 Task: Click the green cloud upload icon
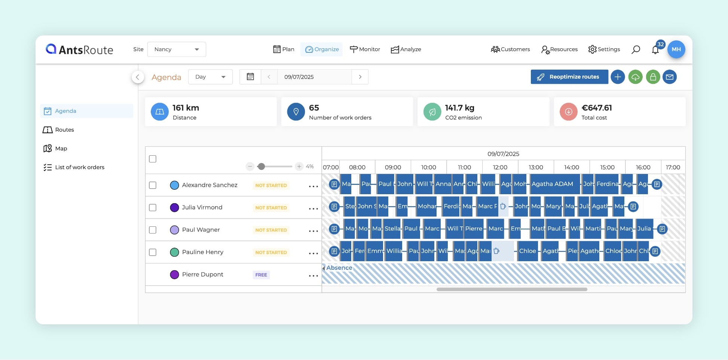point(635,77)
